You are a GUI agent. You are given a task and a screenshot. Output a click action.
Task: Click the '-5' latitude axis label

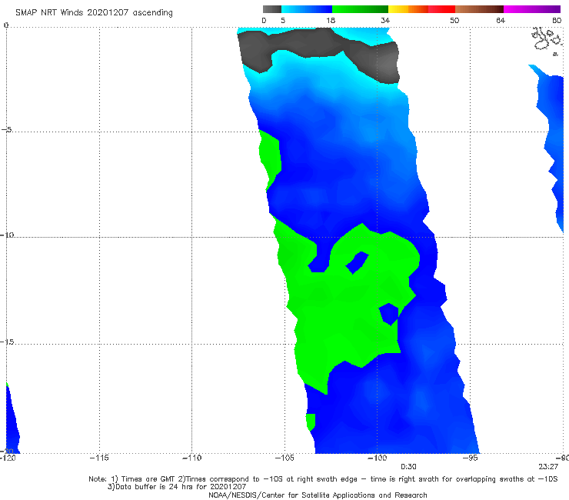click(6, 129)
